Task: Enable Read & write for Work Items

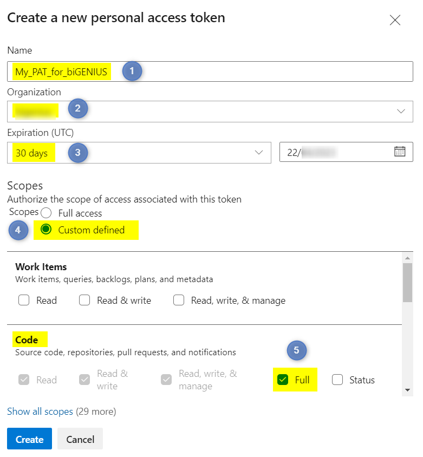Action: point(85,300)
